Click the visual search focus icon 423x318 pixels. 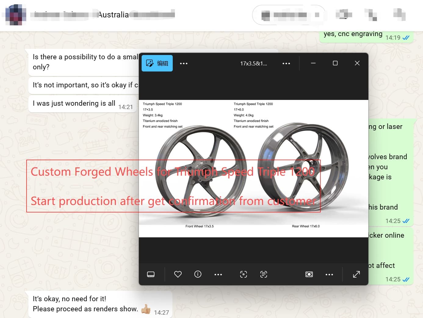pos(244,274)
